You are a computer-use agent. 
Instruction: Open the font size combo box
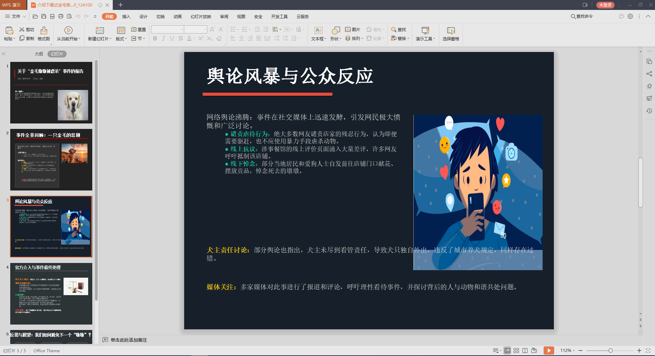coord(195,29)
